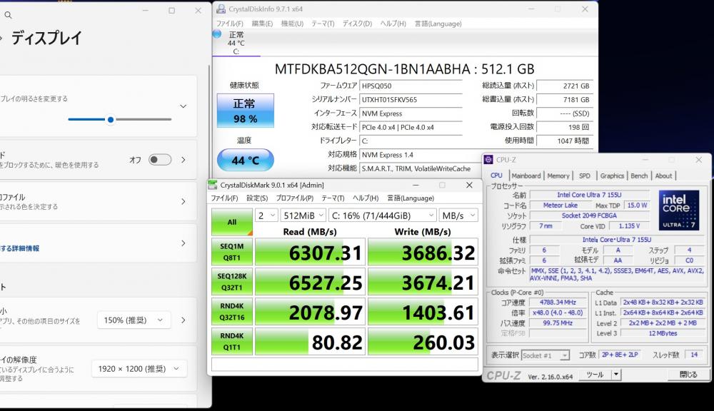
Task: Open CrystalDiskMark ファイル(F) menu
Action: coord(224,198)
